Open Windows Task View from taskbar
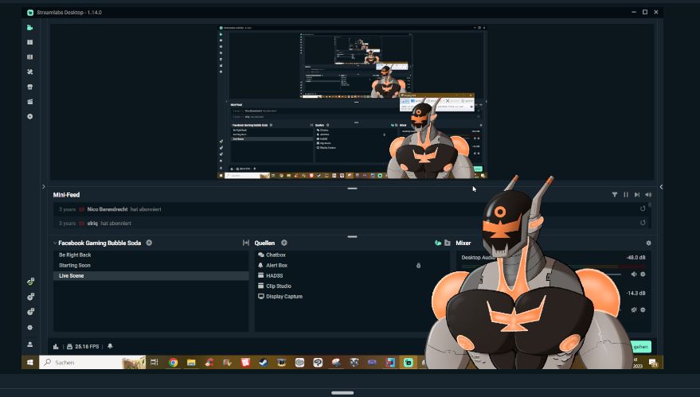The height and width of the screenshot is (397, 700). pyautogui.click(x=154, y=363)
